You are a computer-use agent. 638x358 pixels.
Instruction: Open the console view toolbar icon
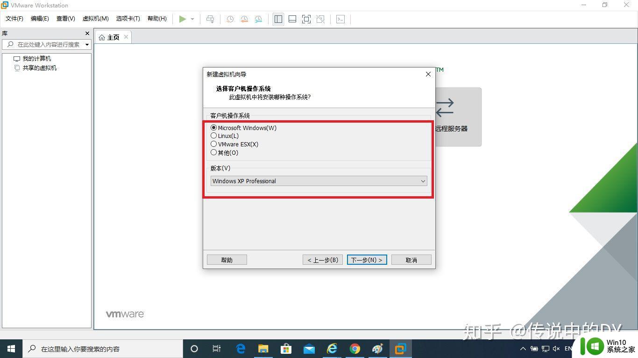[x=340, y=19]
